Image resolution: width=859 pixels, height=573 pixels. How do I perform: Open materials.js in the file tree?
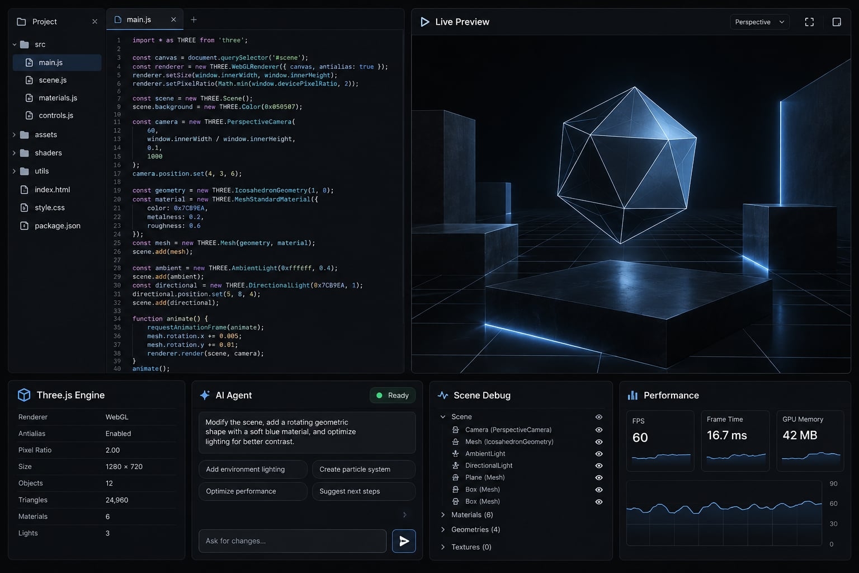(x=57, y=98)
